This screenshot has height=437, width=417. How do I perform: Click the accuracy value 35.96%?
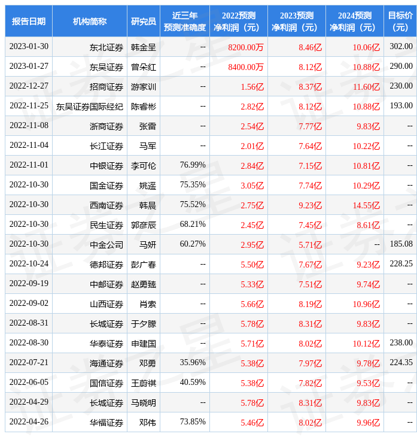[x=193, y=363]
